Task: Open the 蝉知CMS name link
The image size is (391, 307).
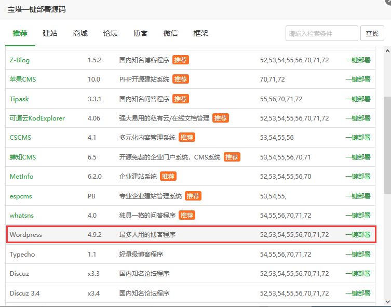Action: click(23, 157)
